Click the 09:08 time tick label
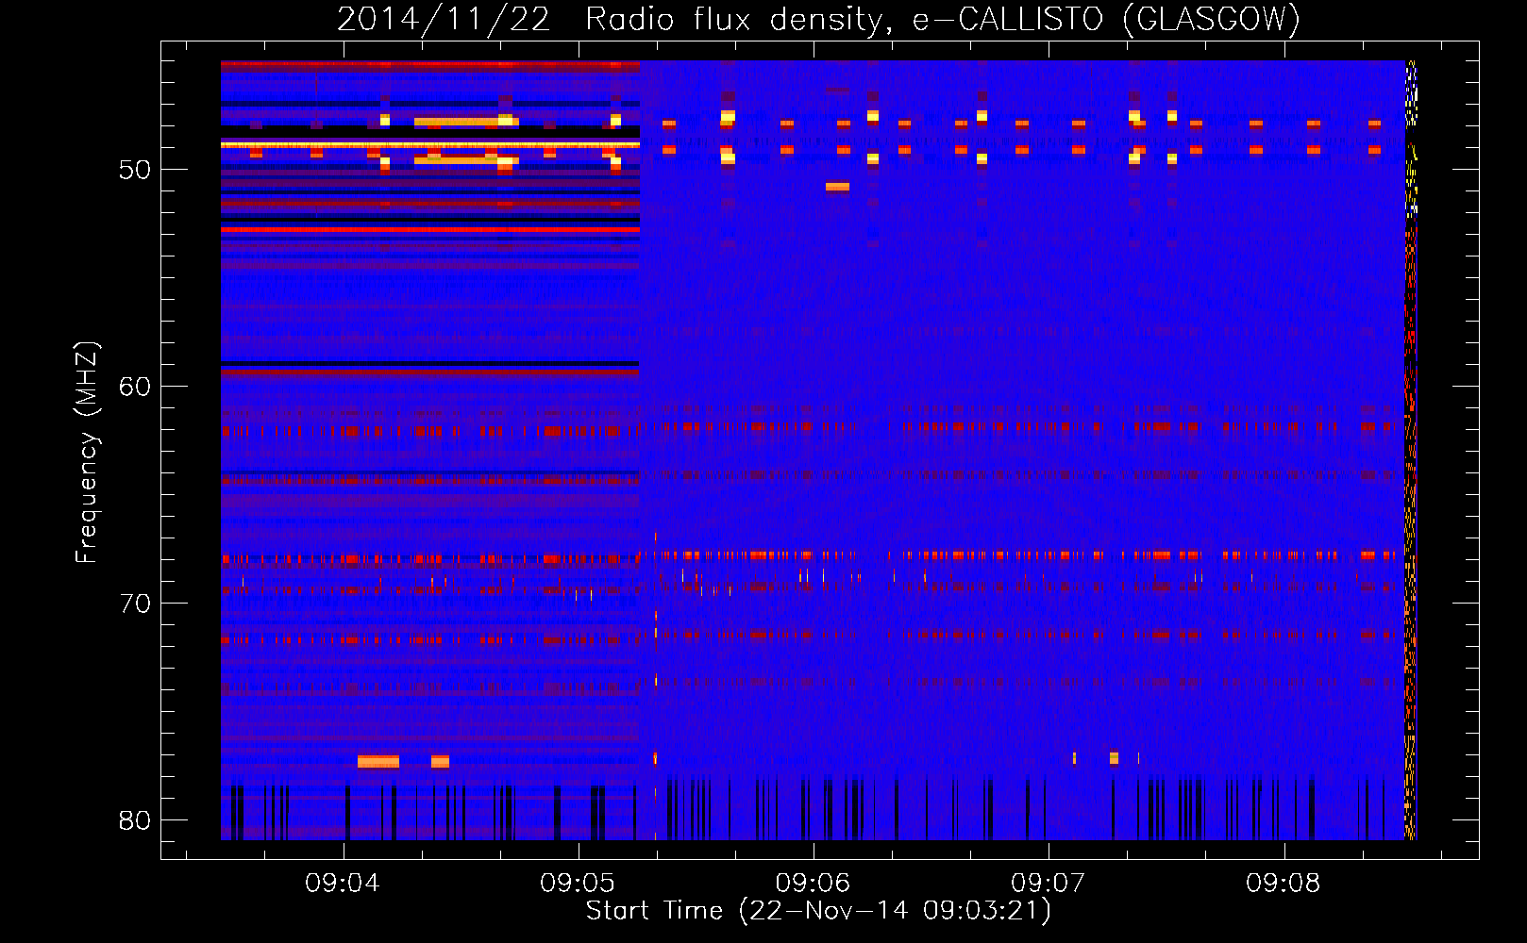Viewport: 1527px width, 943px height. (1284, 884)
